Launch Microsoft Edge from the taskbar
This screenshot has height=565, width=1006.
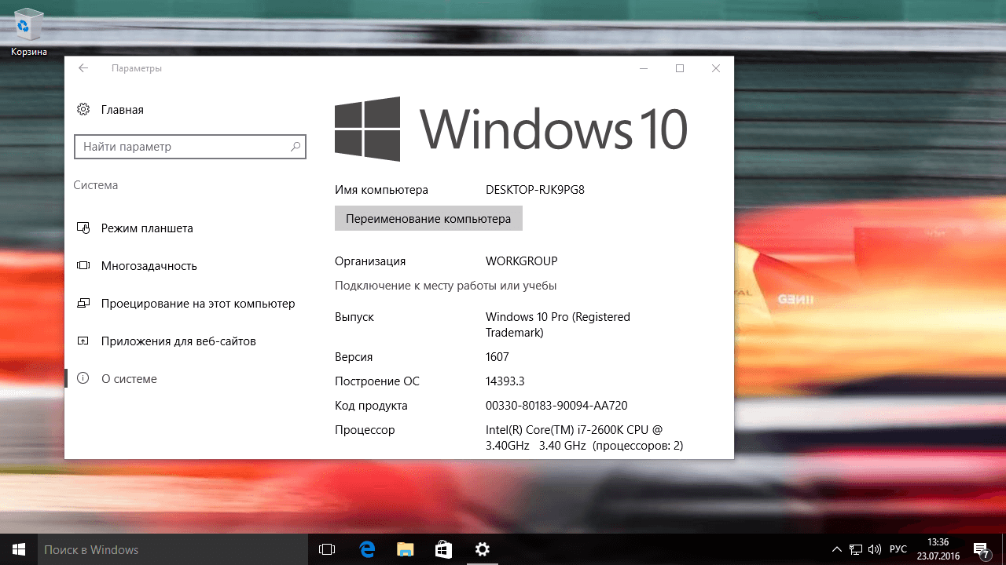tap(367, 549)
